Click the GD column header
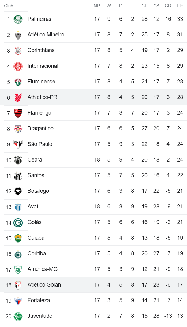187x327 pixels. 168,6
